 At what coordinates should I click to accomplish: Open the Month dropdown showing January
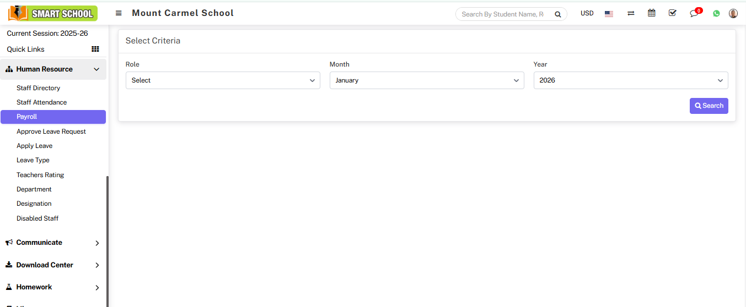pyautogui.click(x=427, y=80)
